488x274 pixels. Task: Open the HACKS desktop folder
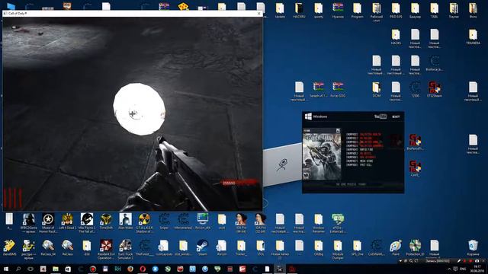(395, 37)
